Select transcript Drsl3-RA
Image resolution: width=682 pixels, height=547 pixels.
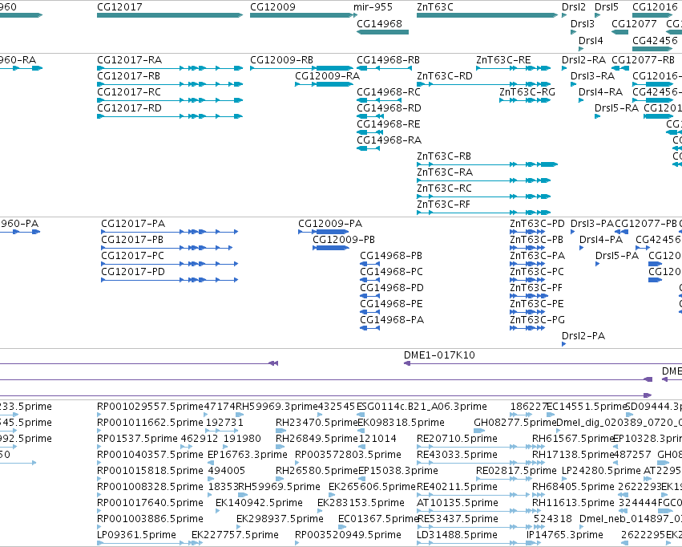[573, 84]
